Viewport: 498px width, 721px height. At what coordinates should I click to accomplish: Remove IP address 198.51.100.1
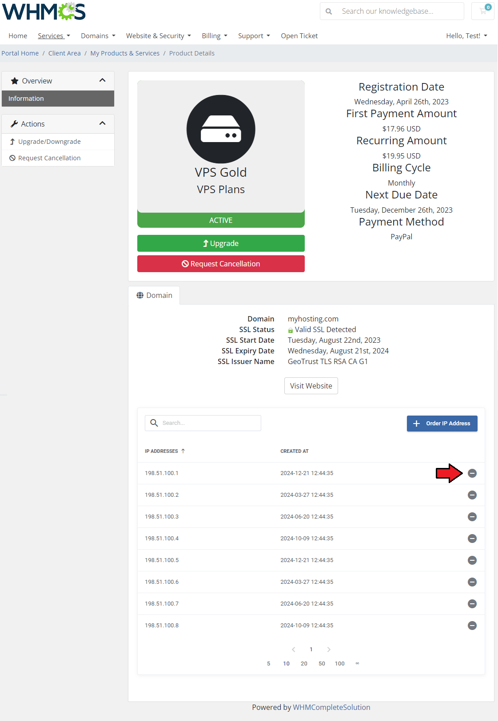tap(472, 473)
